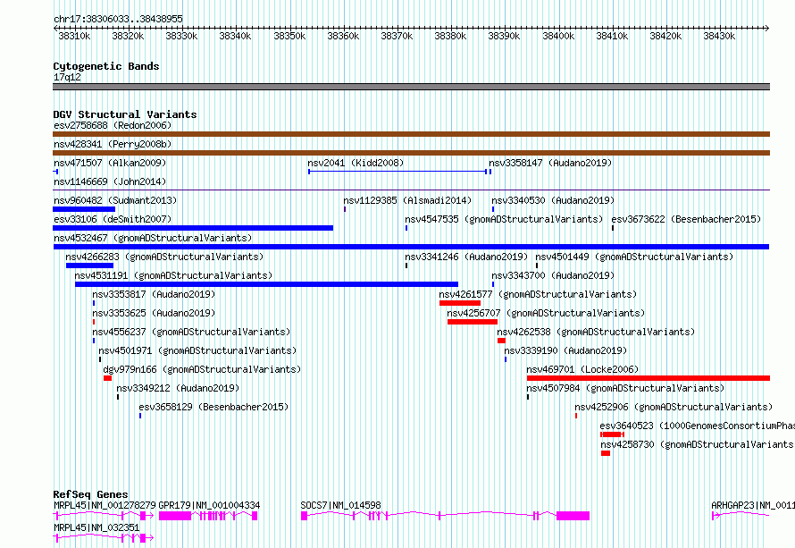Click the 38400k ruler tick label

tap(558, 36)
